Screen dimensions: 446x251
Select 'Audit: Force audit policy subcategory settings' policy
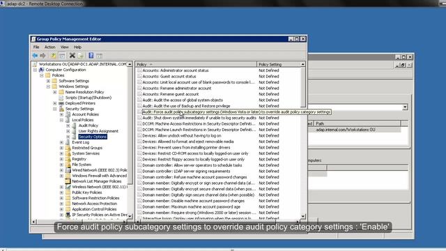(237, 112)
